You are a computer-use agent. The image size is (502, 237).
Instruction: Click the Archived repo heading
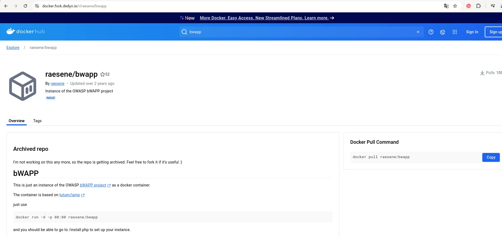point(31,149)
